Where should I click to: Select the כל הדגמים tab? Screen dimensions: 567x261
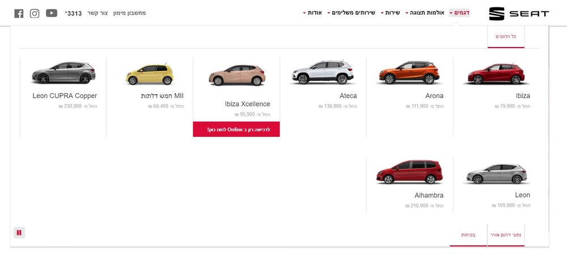[506, 36]
